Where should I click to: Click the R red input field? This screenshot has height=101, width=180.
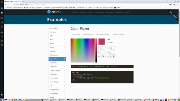point(112,48)
